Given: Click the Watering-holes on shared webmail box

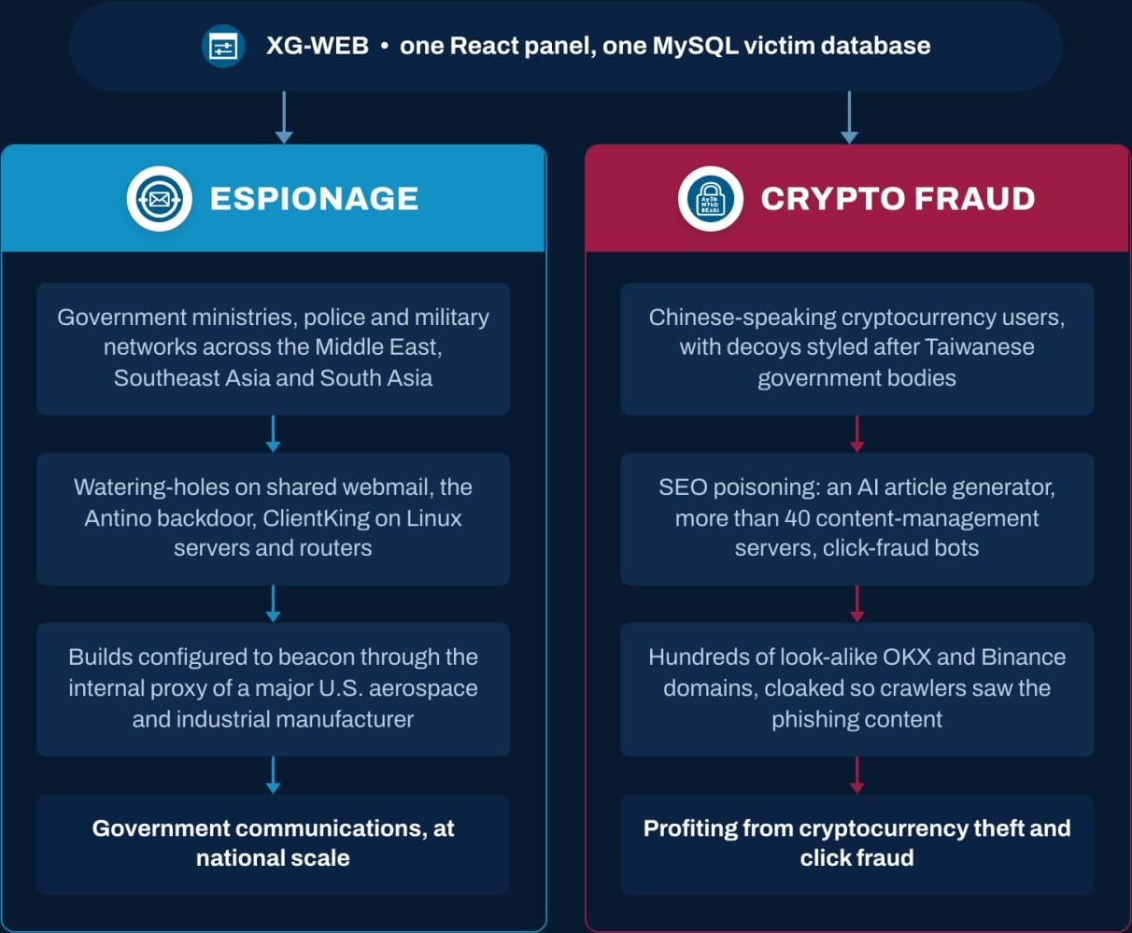Looking at the screenshot, I should 273,519.
